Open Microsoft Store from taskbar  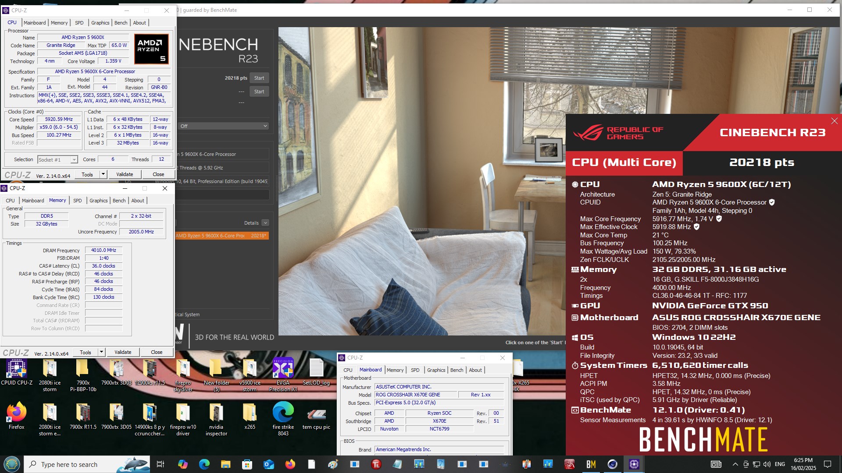coord(247,464)
